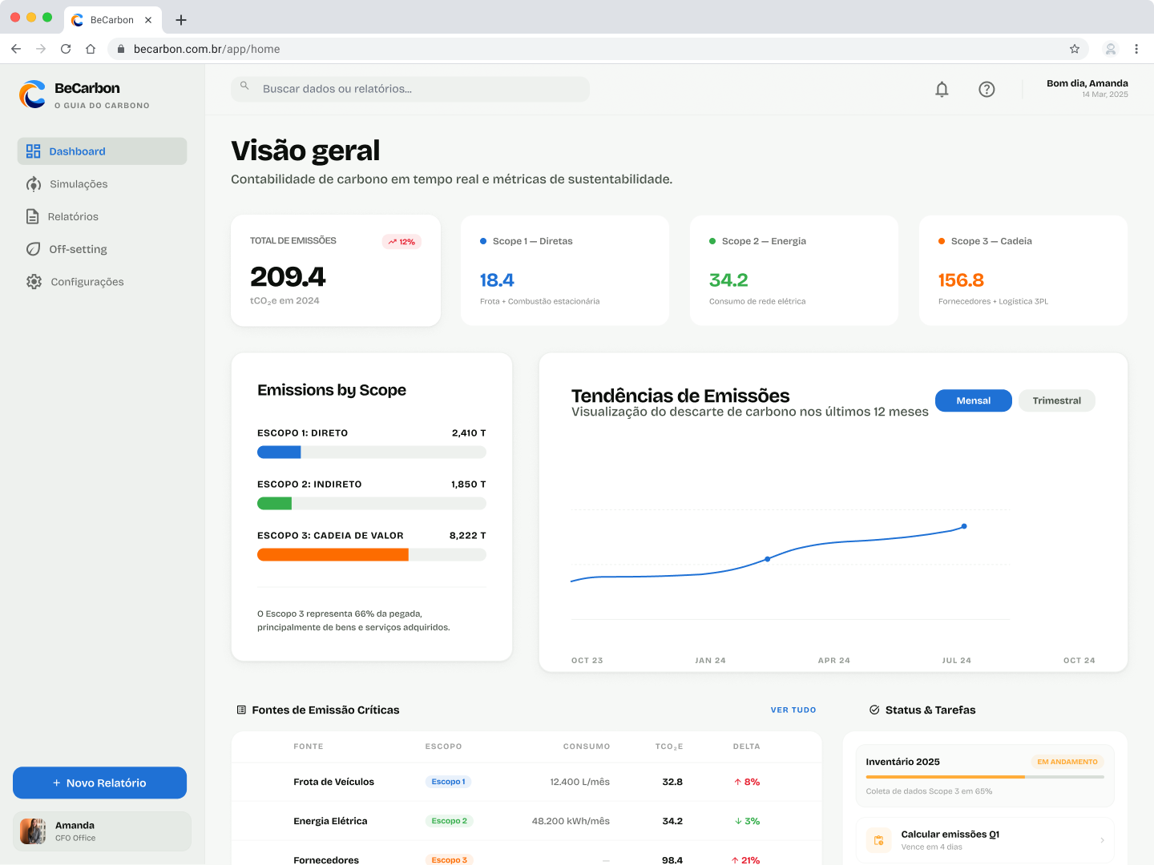Open the help question mark icon
The image size is (1154, 865).
(x=987, y=89)
